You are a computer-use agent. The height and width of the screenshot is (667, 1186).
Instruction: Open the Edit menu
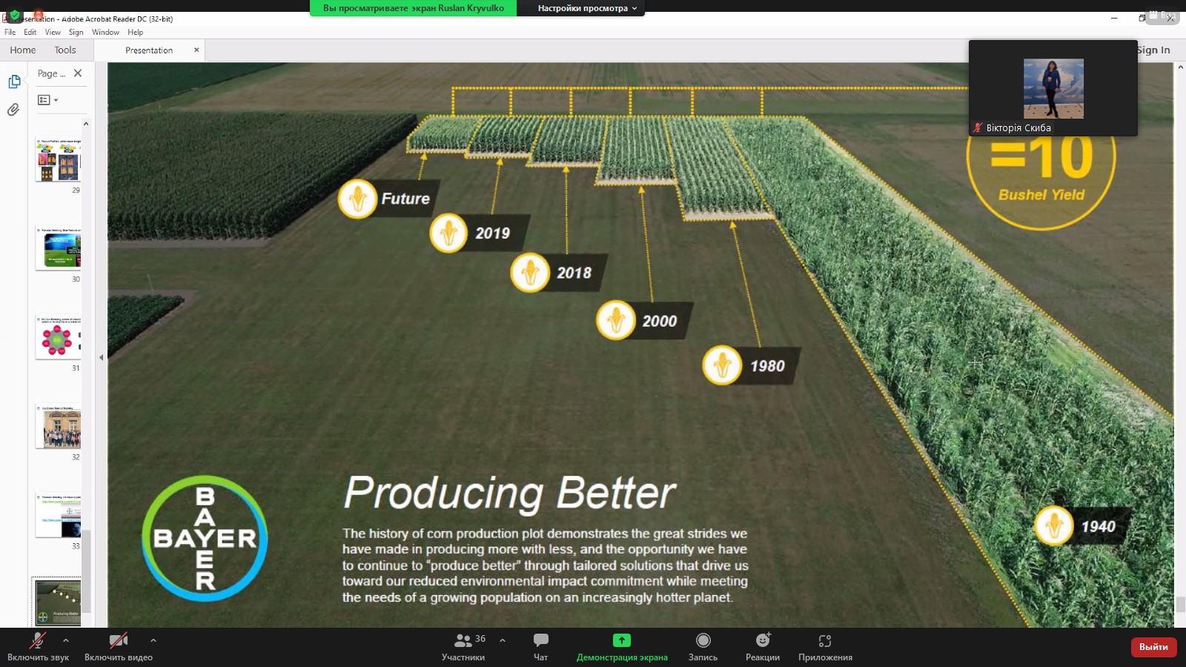(x=30, y=32)
